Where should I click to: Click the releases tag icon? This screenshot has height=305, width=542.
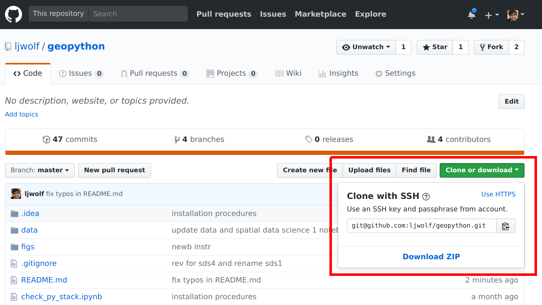click(x=309, y=139)
